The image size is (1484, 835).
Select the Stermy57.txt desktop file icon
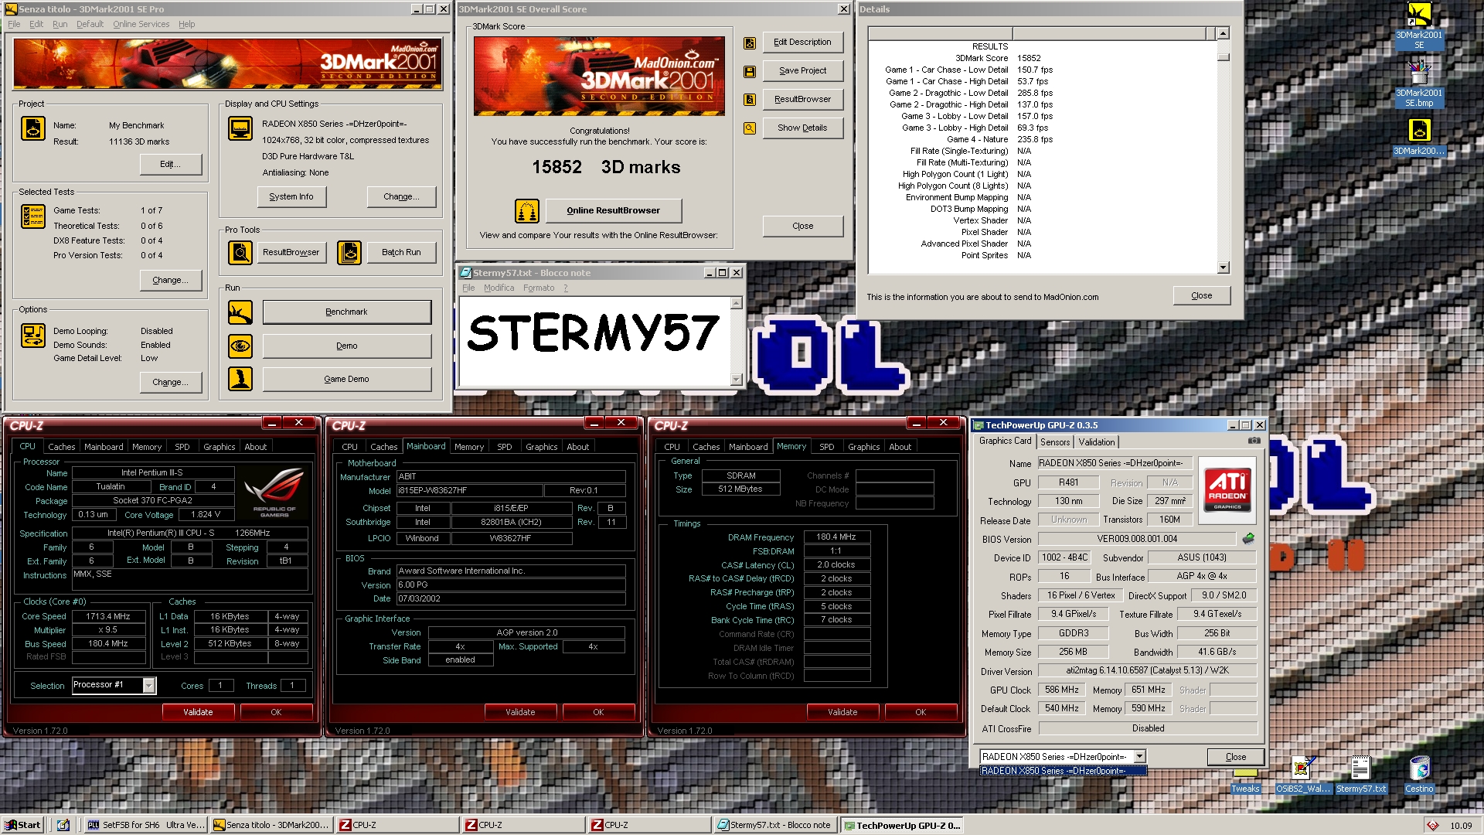(x=1361, y=775)
